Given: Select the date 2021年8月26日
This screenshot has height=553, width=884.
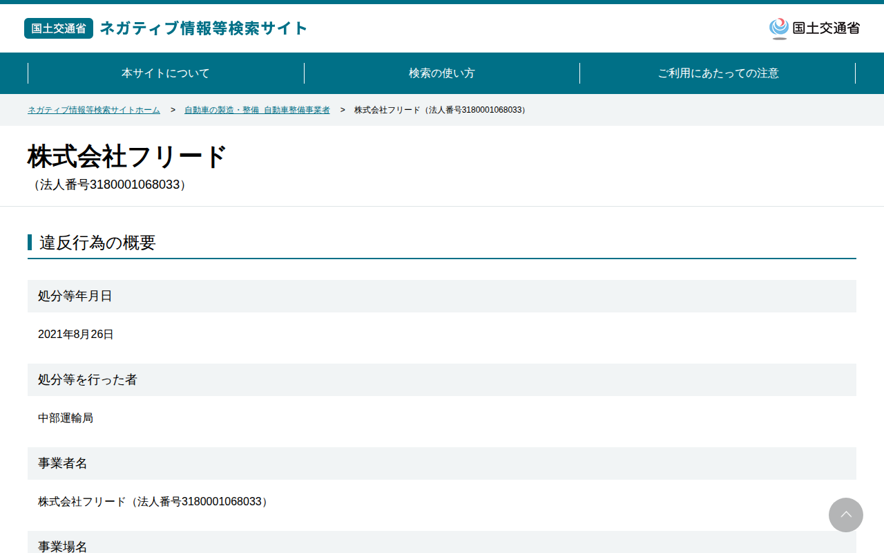Looking at the screenshot, I should point(76,335).
